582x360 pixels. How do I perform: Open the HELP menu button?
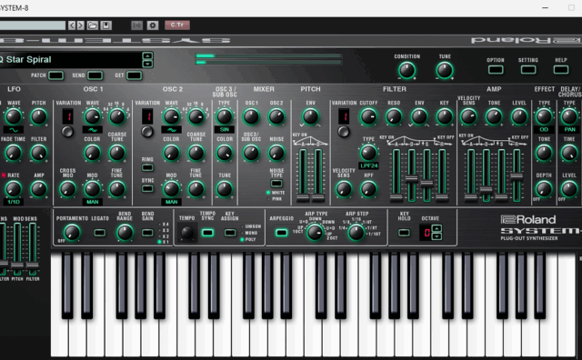click(x=561, y=69)
